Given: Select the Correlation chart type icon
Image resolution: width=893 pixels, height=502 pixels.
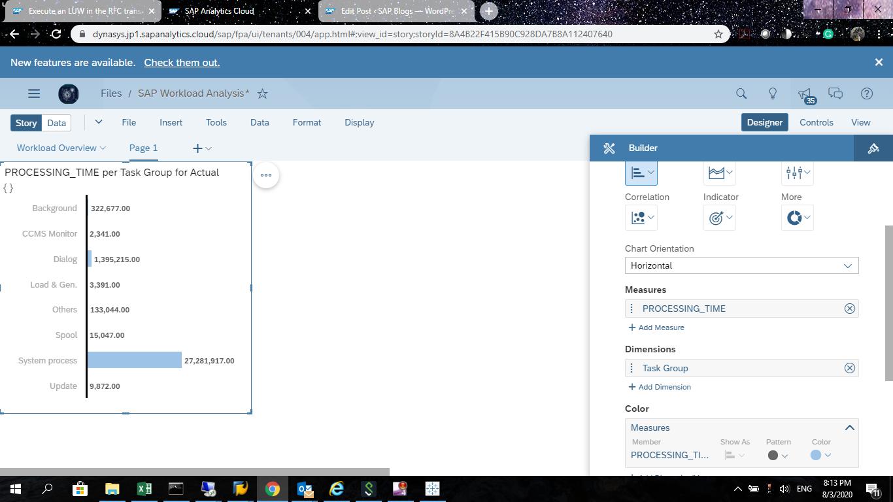Looking at the screenshot, I should (641, 218).
